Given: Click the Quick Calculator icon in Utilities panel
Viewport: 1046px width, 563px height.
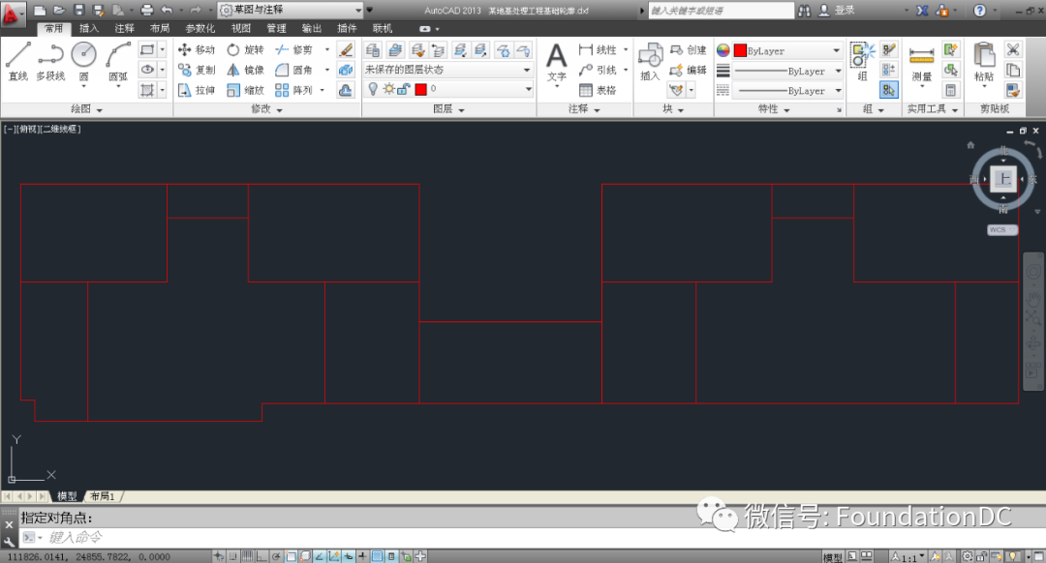Looking at the screenshot, I should pyautogui.click(x=951, y=90).
